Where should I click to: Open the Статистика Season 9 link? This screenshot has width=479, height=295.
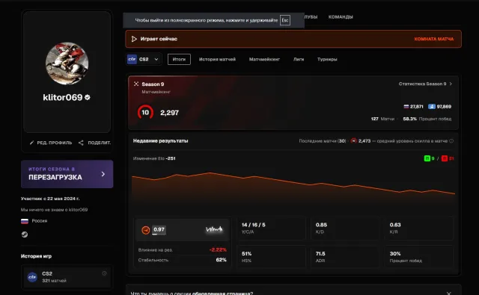(x=425, y=84)
